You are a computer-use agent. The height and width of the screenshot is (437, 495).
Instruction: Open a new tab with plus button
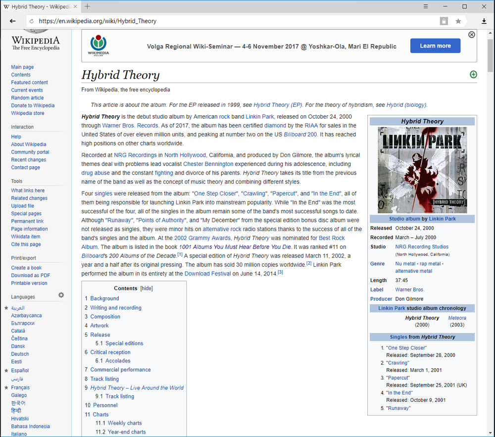tap(87, 6)
